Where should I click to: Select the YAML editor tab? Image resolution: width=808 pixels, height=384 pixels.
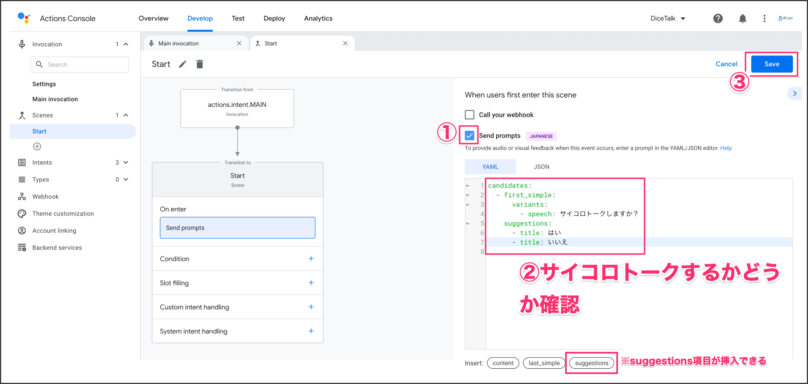(x=490, y=167)
